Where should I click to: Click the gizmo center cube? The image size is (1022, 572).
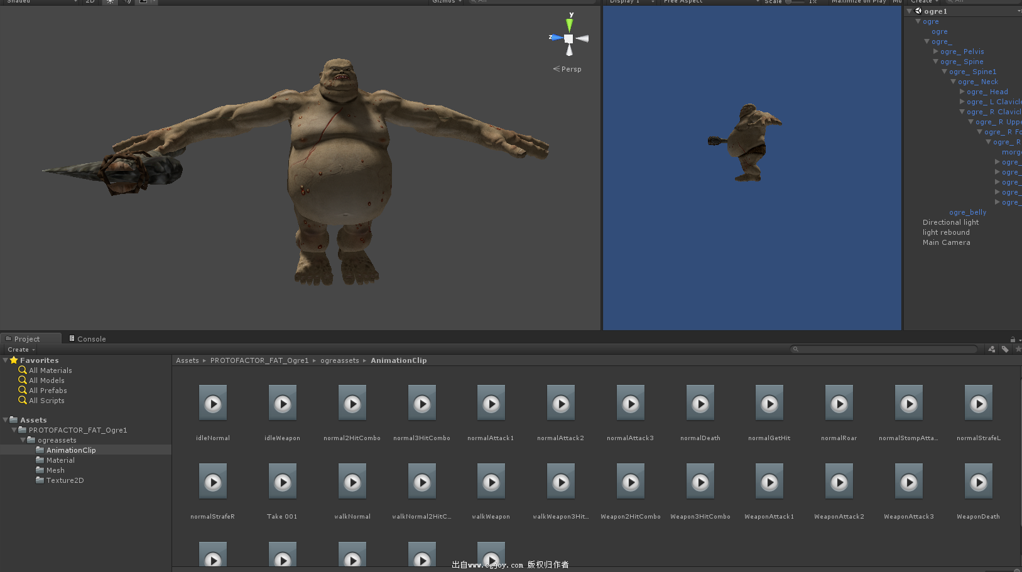pyautogui.click(x=568, y=38)
